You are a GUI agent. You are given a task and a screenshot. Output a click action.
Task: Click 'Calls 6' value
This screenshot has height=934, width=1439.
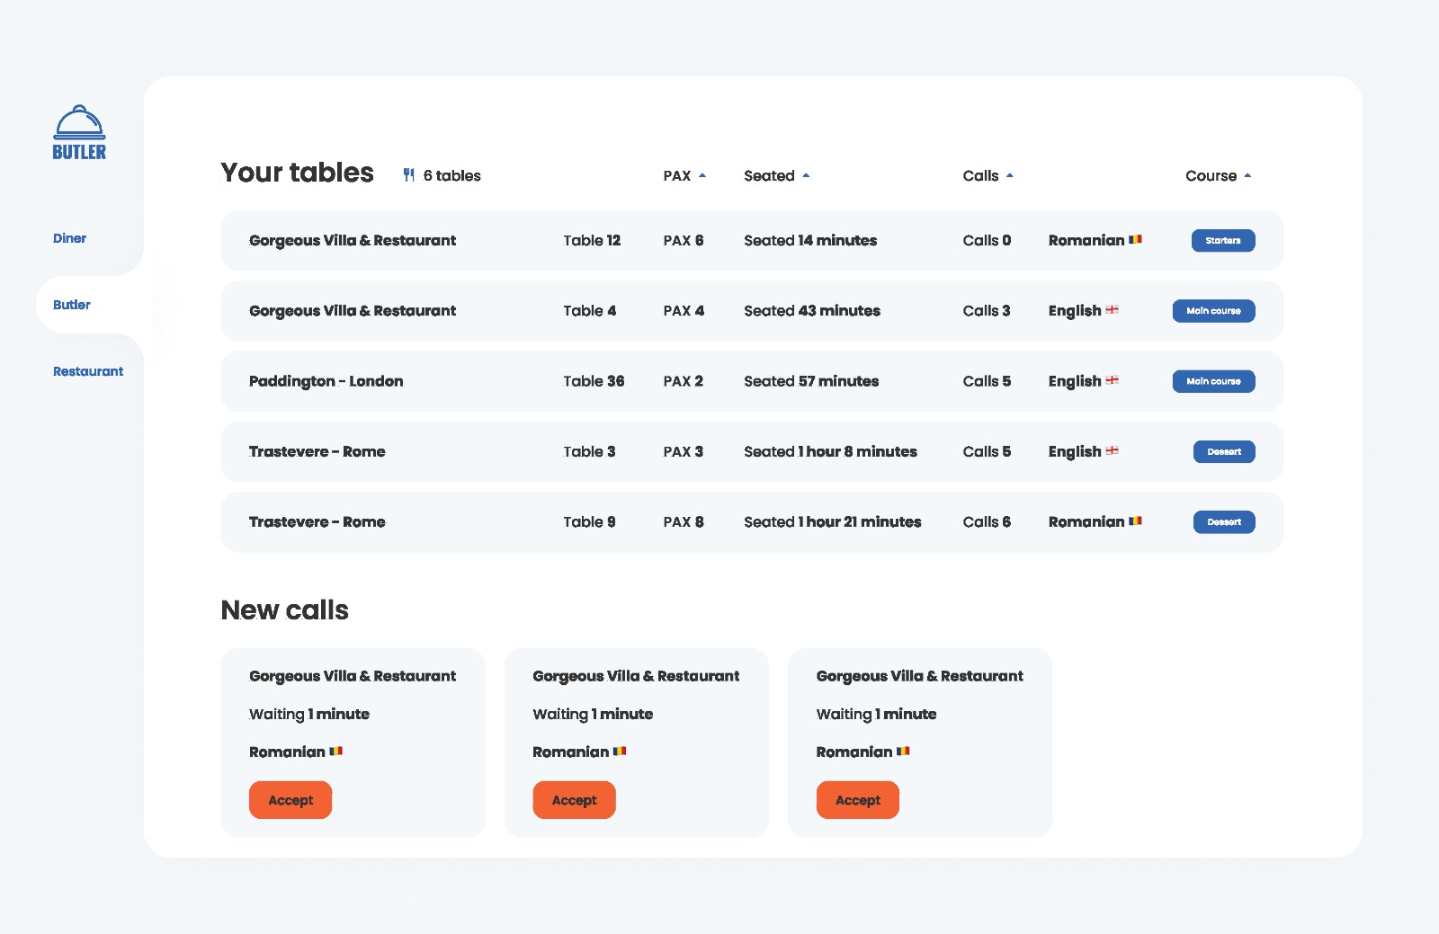click(x=987, y=522)
